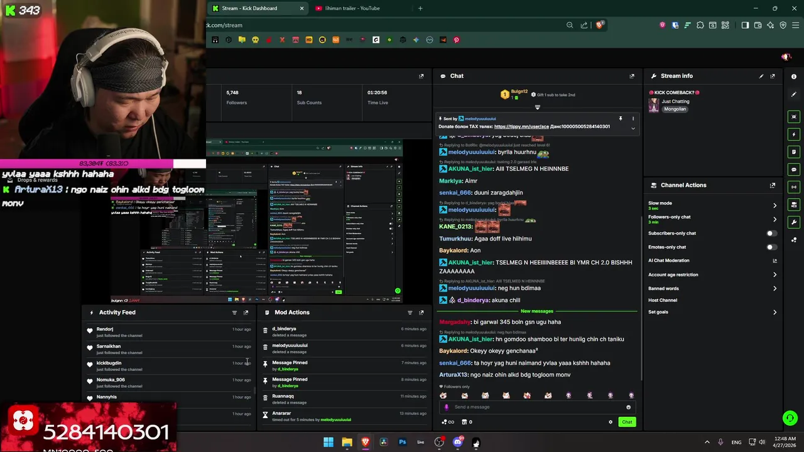
Task: Click the Send a message field
Action: pos(537,407)
